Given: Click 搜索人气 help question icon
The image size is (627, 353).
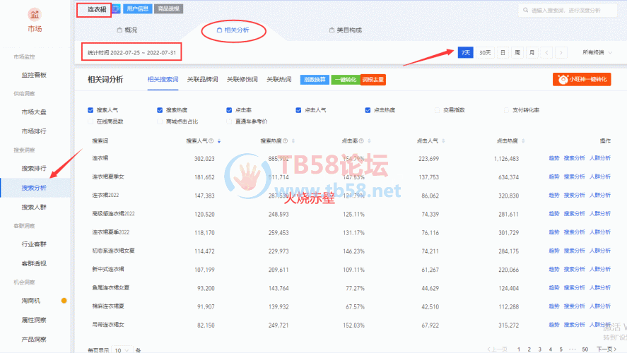Looking at the screenshot, I should tap(211, 141).
